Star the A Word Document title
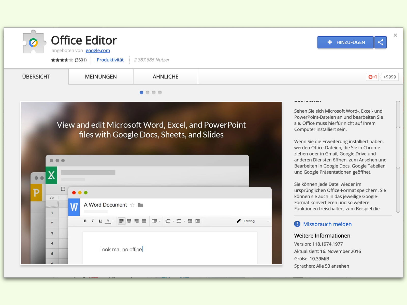 click(x=132, y=205)
